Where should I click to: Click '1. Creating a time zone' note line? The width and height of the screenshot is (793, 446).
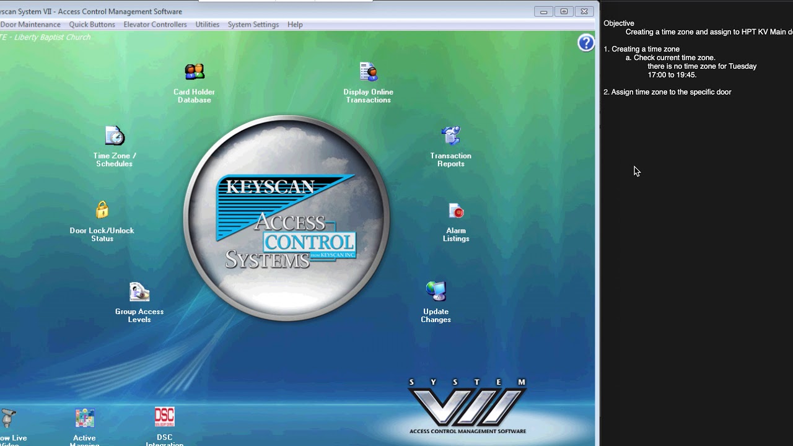pos(641,49)
